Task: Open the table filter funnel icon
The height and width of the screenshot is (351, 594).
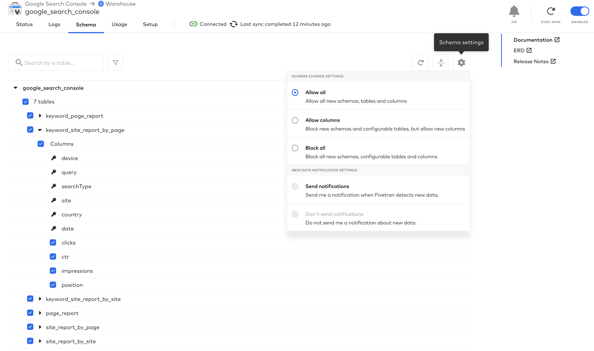Action: click(x=116, y=63)
